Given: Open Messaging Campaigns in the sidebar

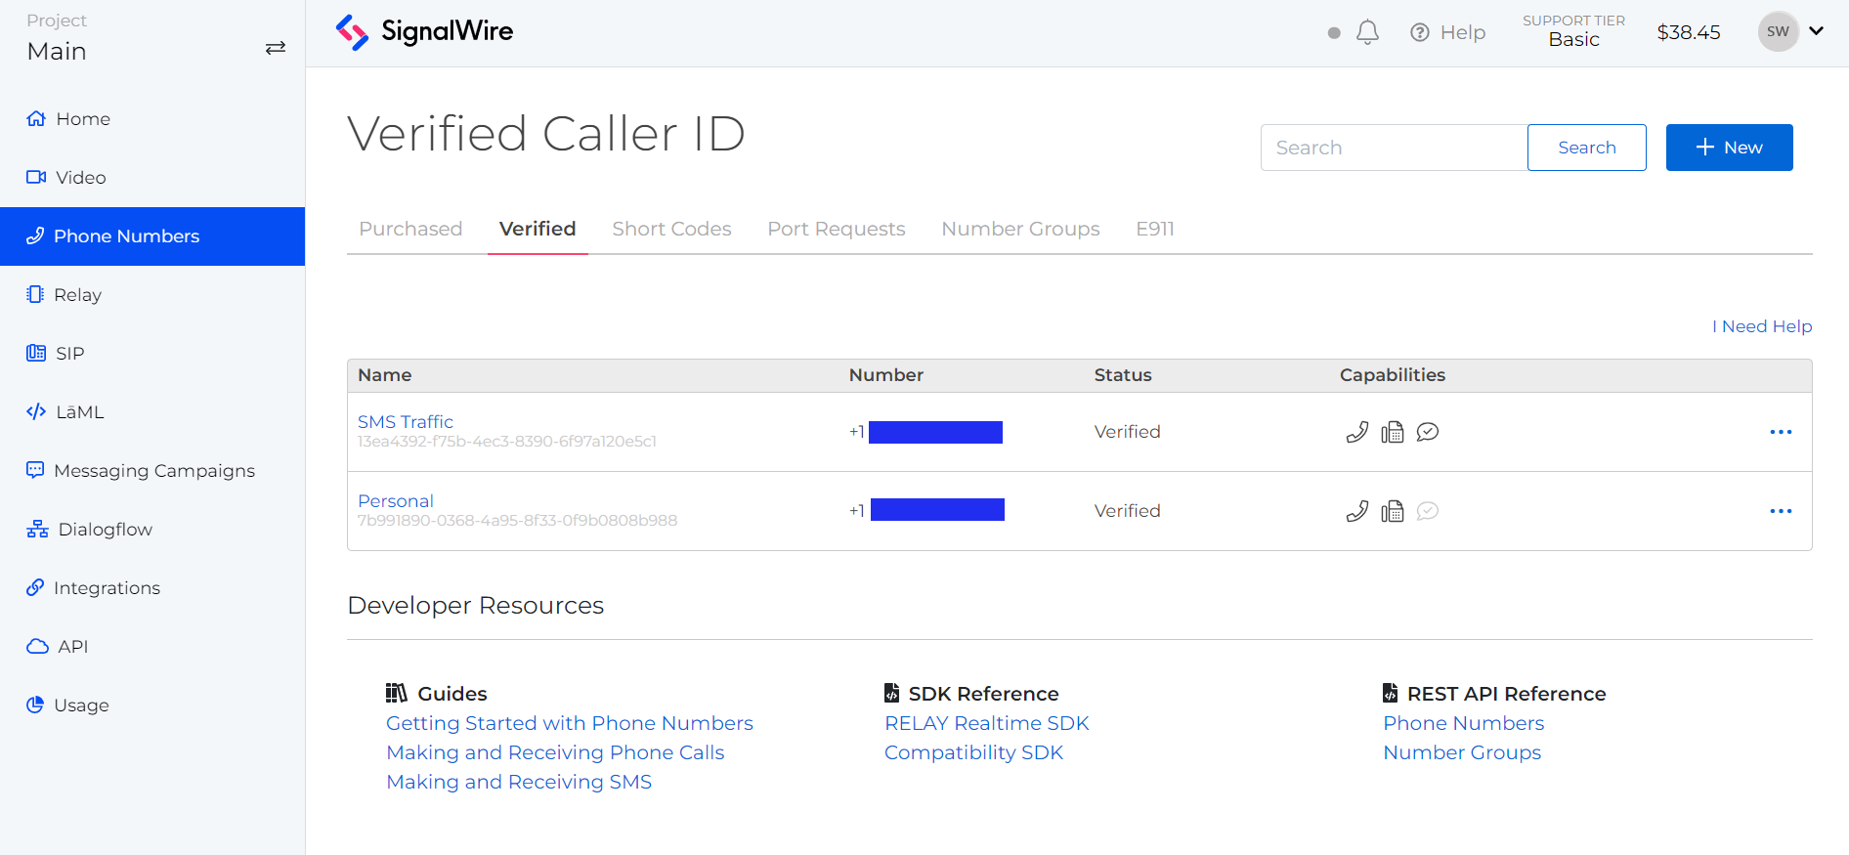Looking at the screenshot, I should point(153,471).
